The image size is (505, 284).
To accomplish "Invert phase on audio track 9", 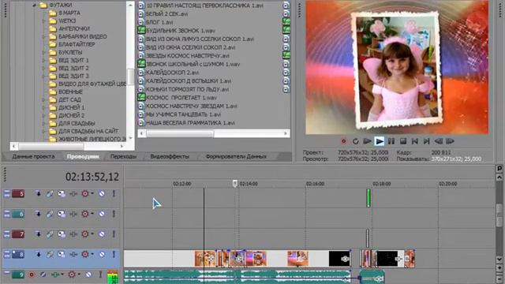I will pyautogui.click(x=43, y=275).
